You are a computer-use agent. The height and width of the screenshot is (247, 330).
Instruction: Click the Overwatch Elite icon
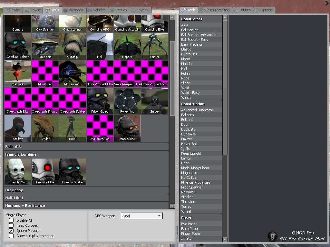(18, 101)
